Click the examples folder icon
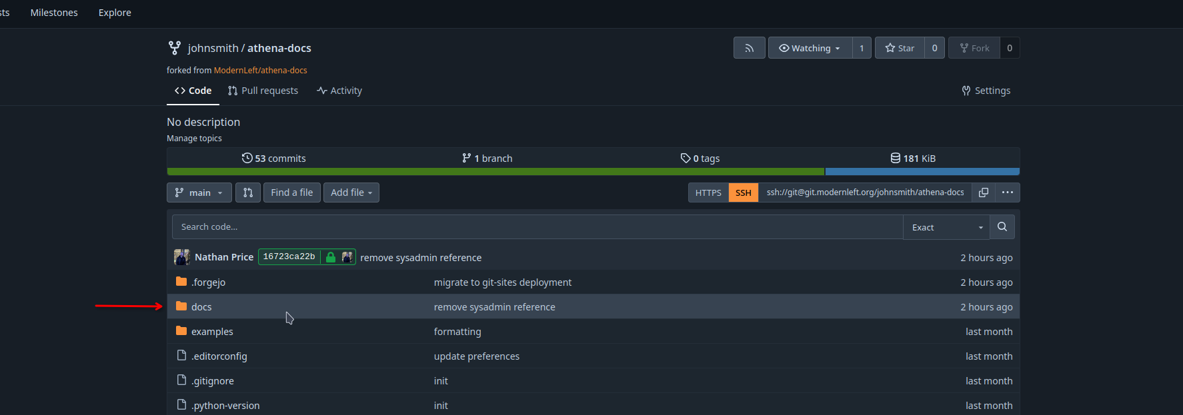 [181, 331]
